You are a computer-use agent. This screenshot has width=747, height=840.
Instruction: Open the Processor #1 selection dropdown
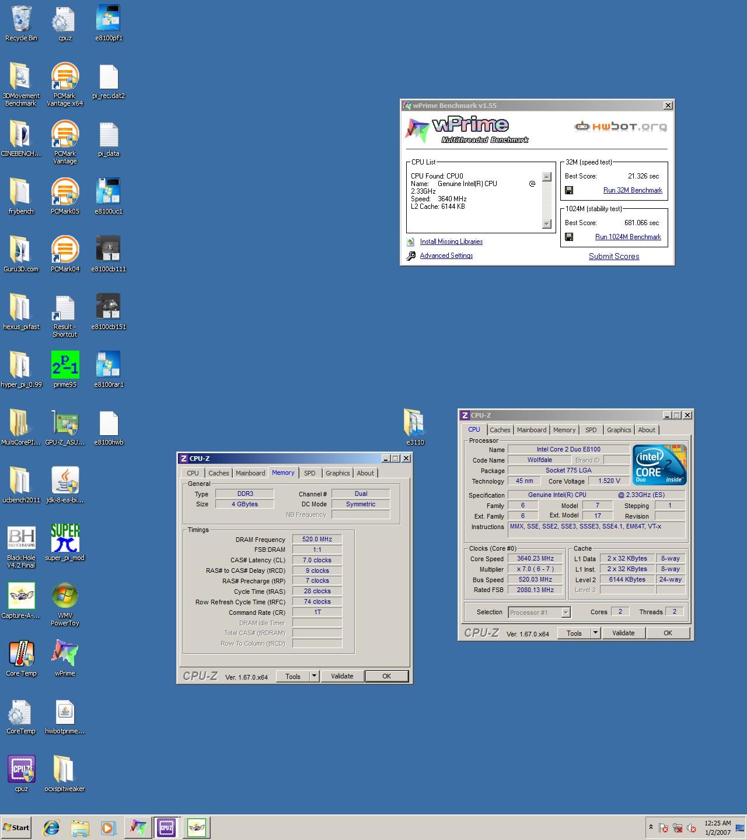(x=539, y=612)
